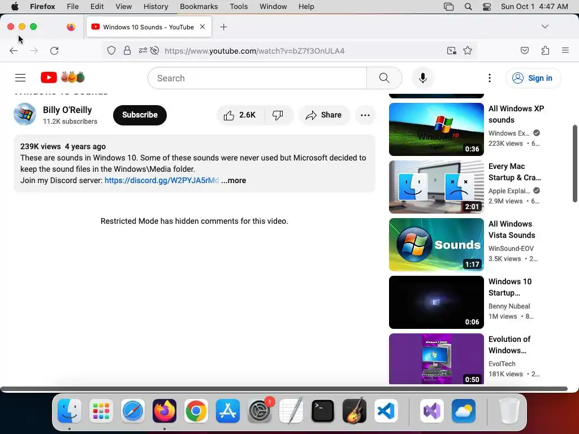
Task: Click the Firefox address bar URL
Action: coord(254,50)
